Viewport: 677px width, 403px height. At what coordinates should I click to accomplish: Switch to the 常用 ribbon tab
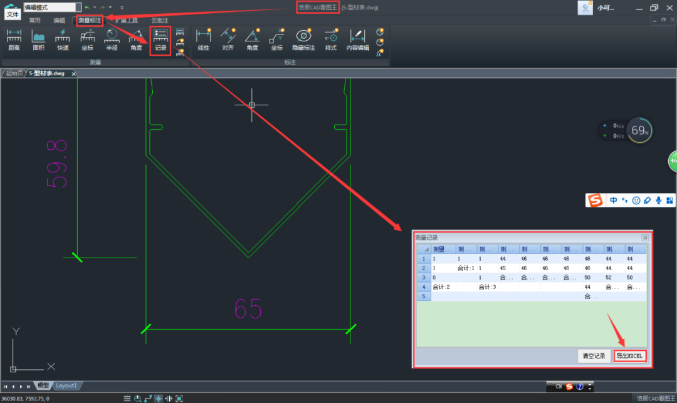[x=34, y=20]
